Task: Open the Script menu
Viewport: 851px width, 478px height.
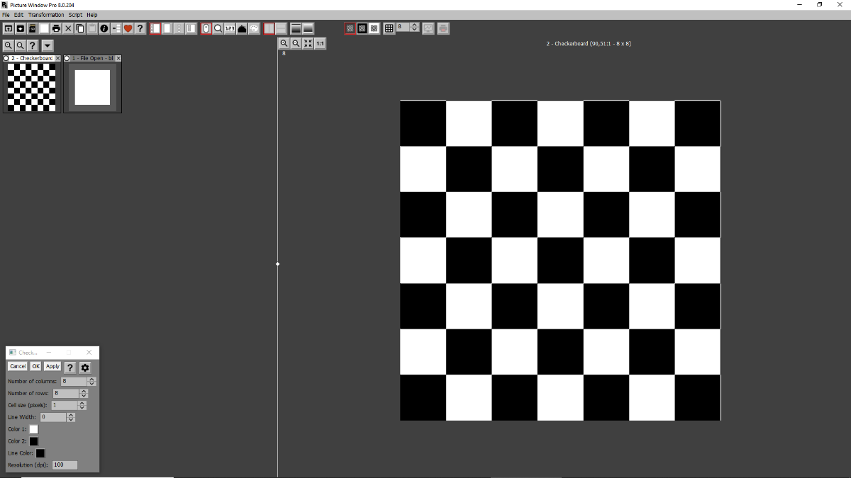Action: 75,15
